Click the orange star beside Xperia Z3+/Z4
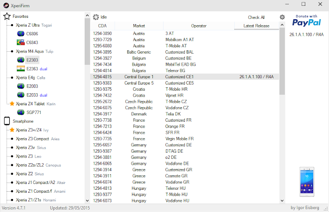The width and height of the screenshot is (329, 212). 12,130
